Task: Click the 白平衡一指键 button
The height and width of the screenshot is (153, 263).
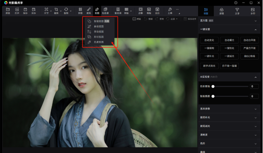Action: 229,66
